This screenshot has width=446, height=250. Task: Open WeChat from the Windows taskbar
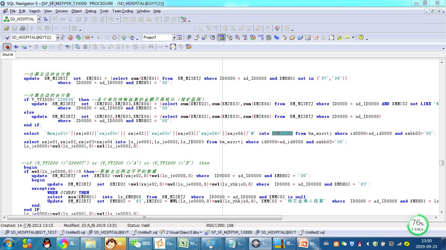pyautogui.click(x=140, y=243)
